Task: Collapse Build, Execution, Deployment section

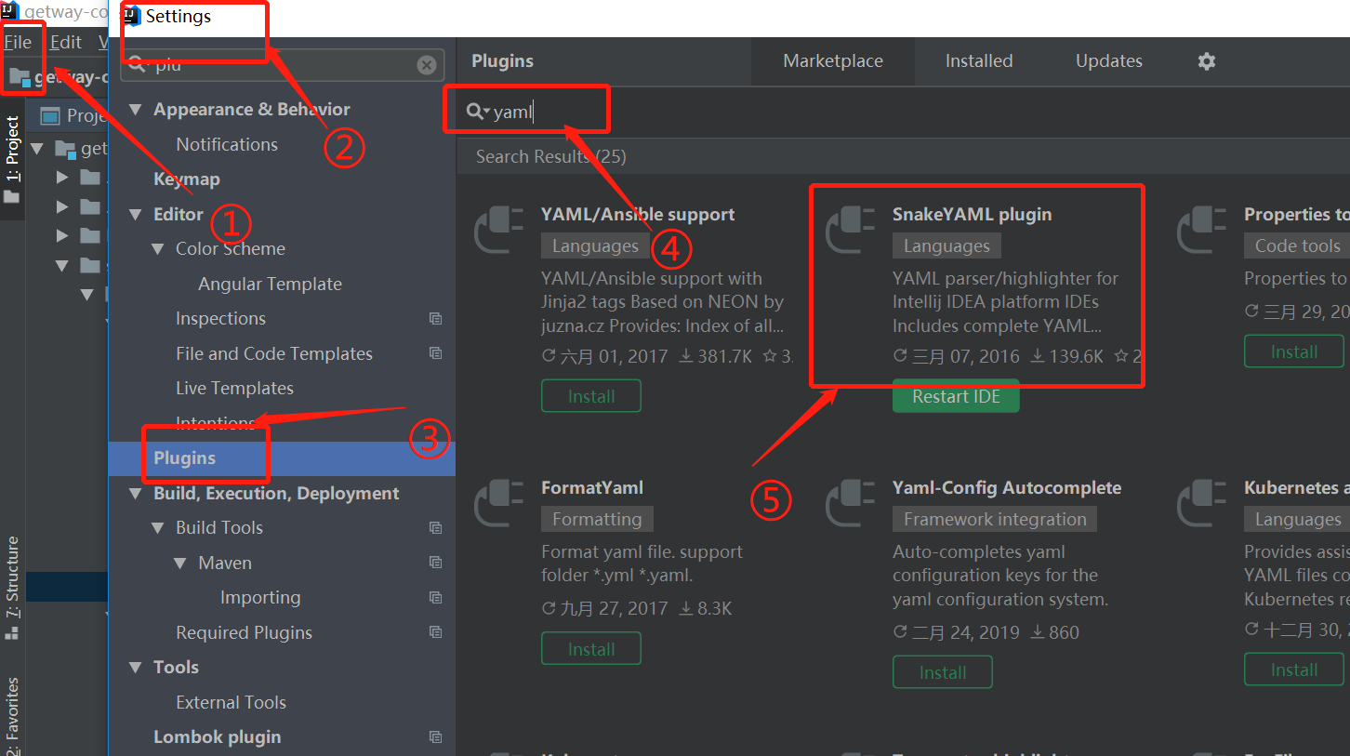Action: tap(136, 494)
